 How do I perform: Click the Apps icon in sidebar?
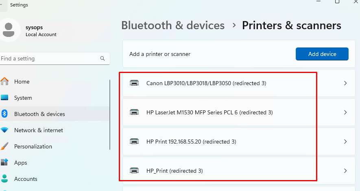click(5, 163)
